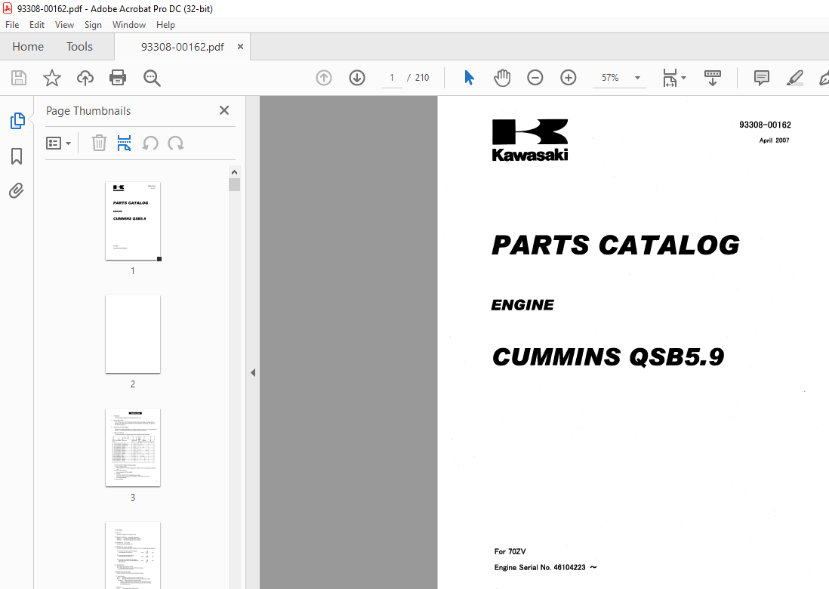
Task: Click the Kawasaki logo on the page
Action: pos(530,140)
